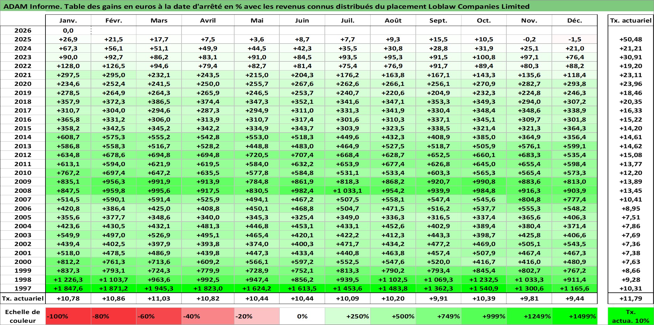Screen dimensions: 654x325
Task: Click the +1 945,3 cell in March 1997
Action: (x=159, y=288)
